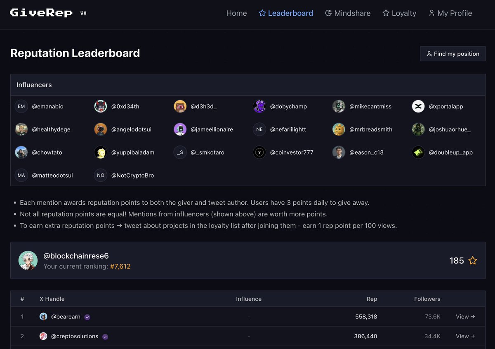Image resolution: width=495 pixels, height=349 pixels.
Task: Click the #7,612 ranking text
Action: click(120, 266)
